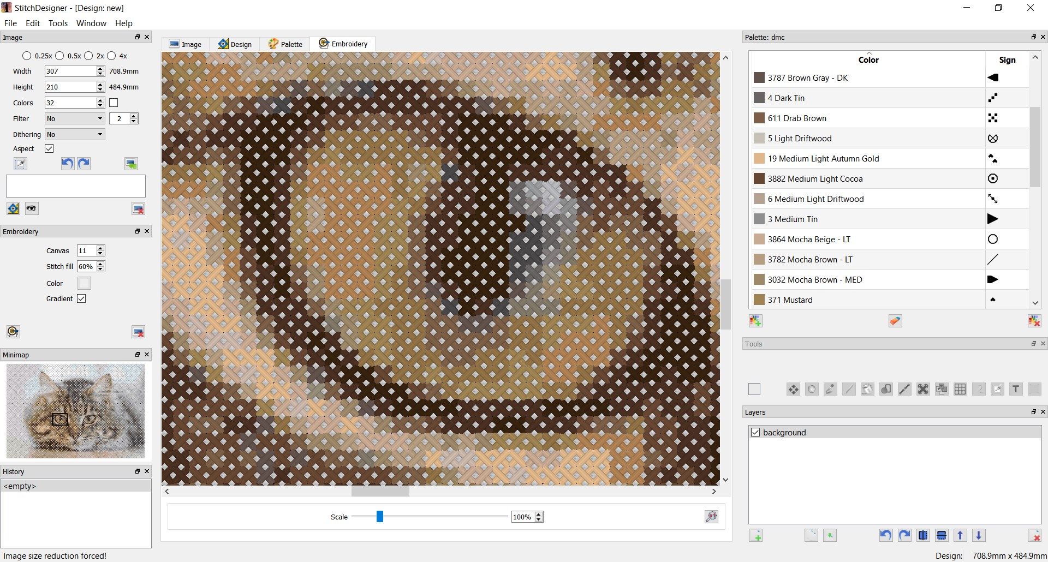
Task: Uncheck the background layer visibility
Action: pos(755,432)
